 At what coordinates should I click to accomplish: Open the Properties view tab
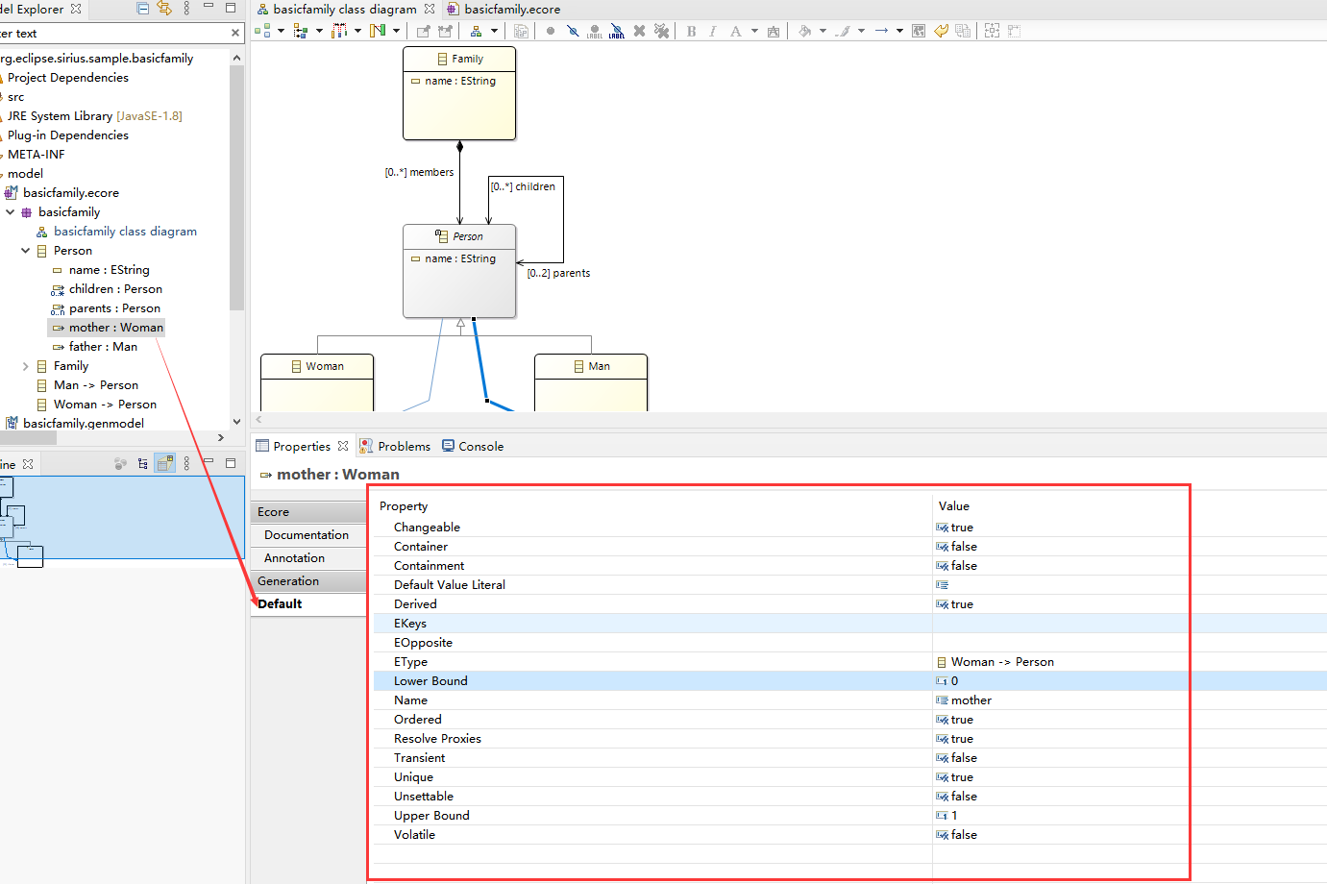(302, 446)
